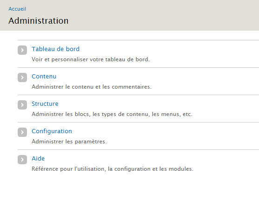Click the 'Administrer les paramètres' description
The height and width of the screenshot is (200, 259).
click(x=69, y=142)
